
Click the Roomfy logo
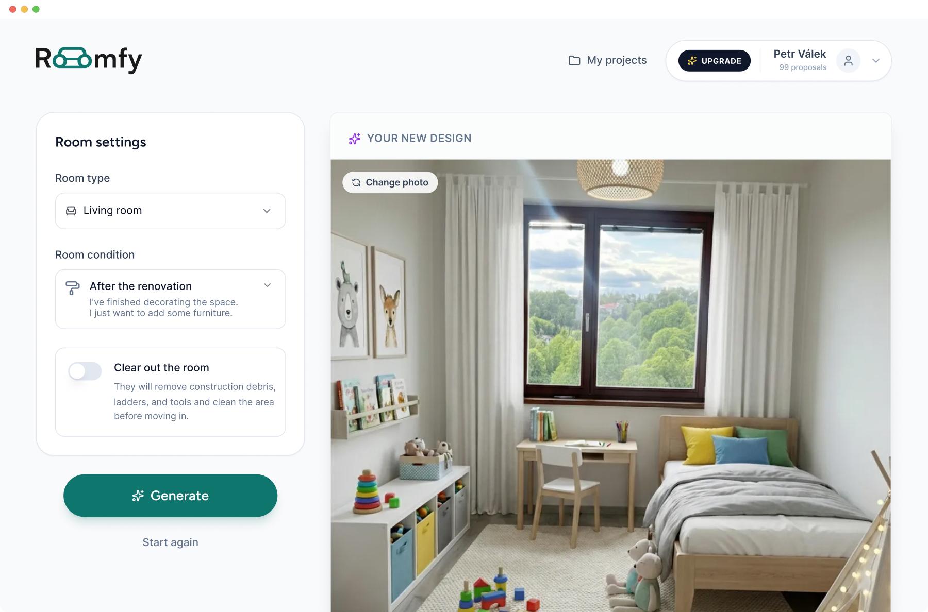tap(88, 60)
